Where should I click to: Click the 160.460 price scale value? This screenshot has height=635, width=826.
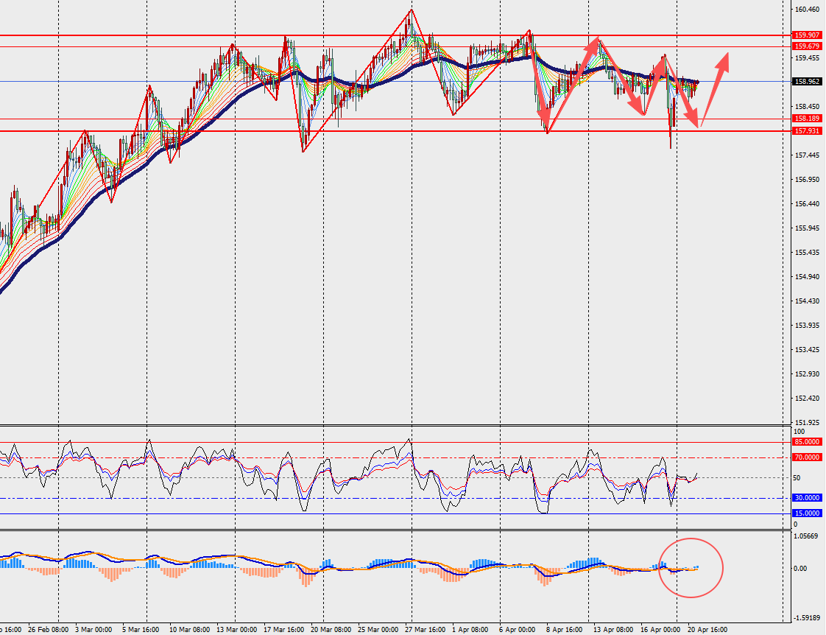coord(807,10)
